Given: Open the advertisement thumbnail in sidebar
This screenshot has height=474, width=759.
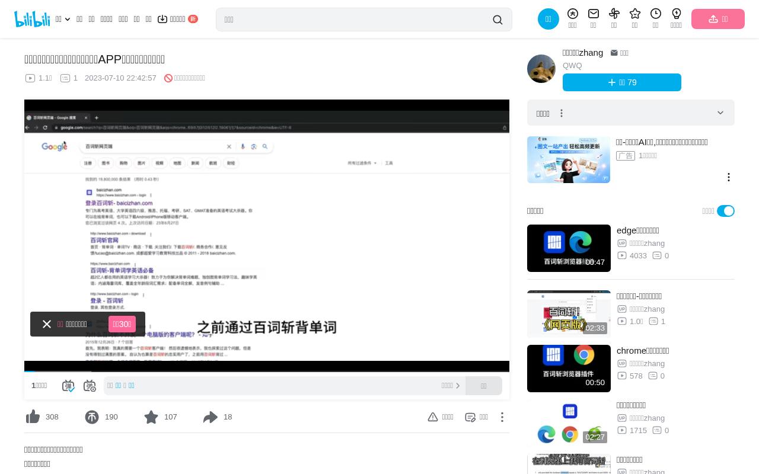Looking at the screenshot, I should click(x=569, y=160).
